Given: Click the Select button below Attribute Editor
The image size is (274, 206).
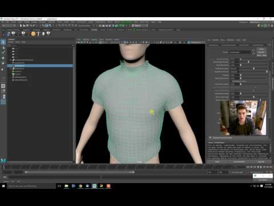Looking at the screenshot, I should point(217,162).
